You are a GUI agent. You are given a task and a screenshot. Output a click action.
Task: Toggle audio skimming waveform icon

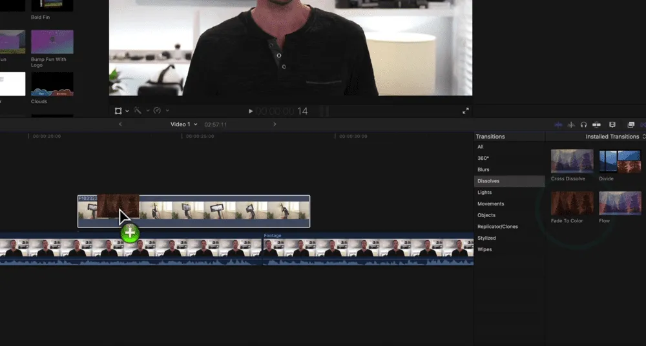tap(571, 124)
